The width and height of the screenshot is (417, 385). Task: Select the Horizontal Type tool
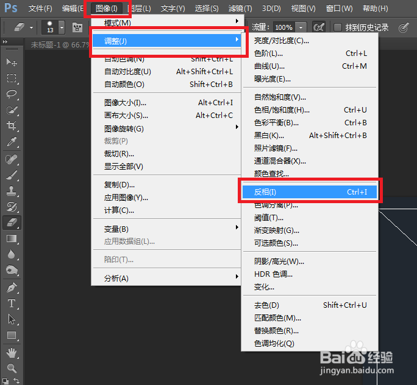(12, 303)
